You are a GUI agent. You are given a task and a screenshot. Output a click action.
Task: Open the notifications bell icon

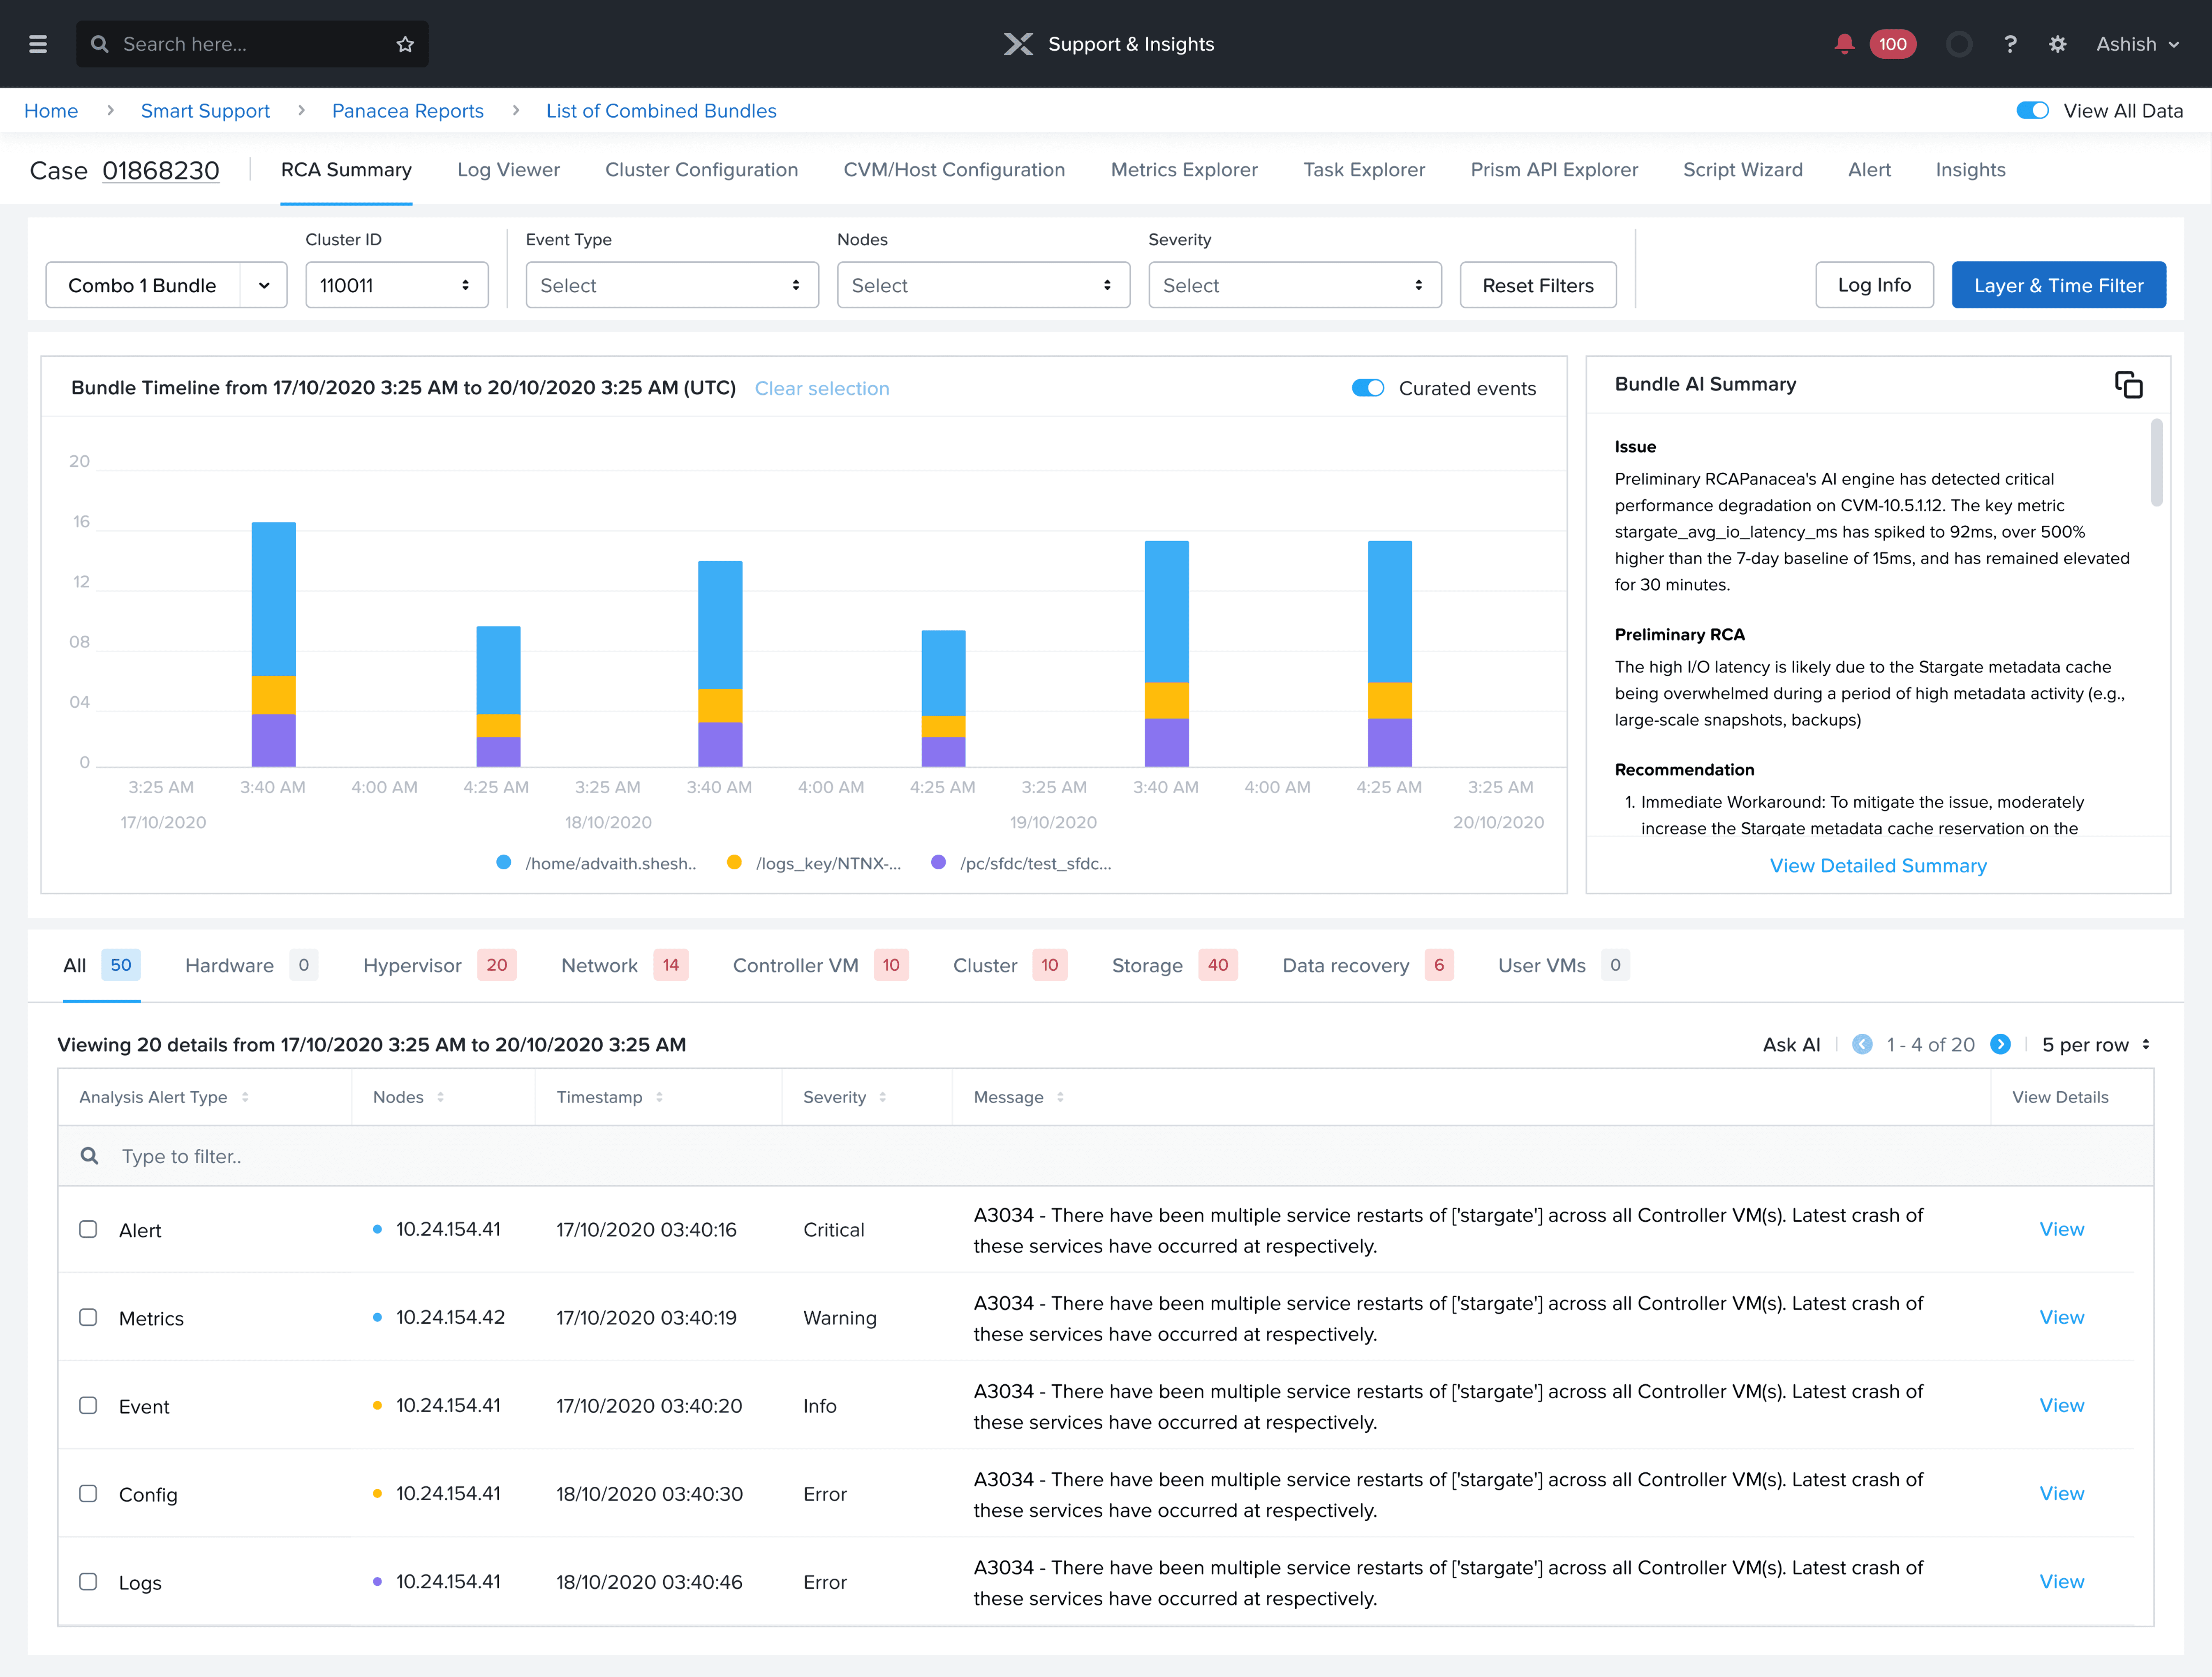pyautogui.click(x=1844, y=44)
